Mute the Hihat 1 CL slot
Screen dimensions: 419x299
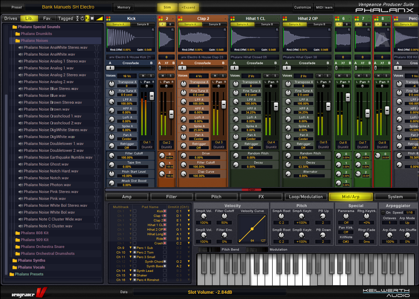[x=268, y=76]
